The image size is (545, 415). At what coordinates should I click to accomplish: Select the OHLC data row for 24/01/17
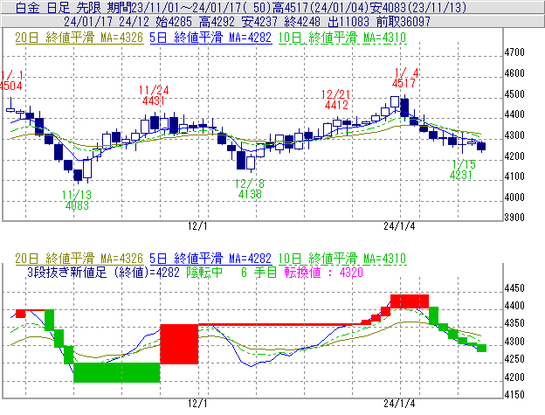pyautogui.click(x=272, y=22)
